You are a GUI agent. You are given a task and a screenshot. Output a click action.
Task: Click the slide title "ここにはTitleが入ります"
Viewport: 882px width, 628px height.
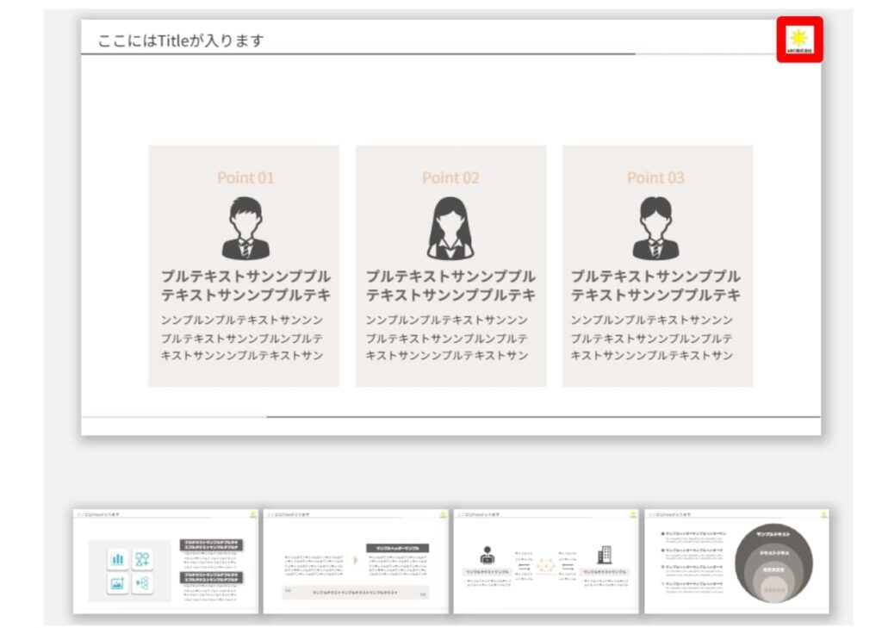pyautogui.click(x=181, y=40)
